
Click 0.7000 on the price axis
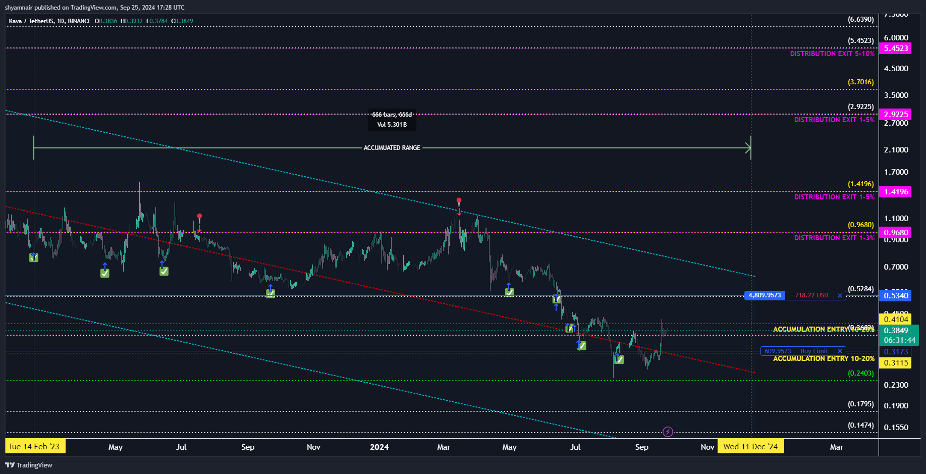tap(896, 267)
